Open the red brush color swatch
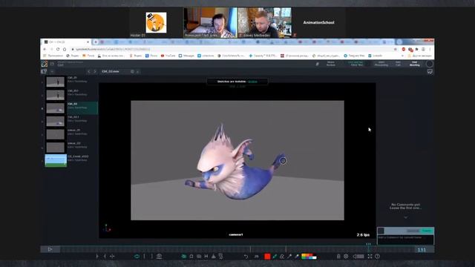This screenshot has width=475, height=267. coord(267,257)
